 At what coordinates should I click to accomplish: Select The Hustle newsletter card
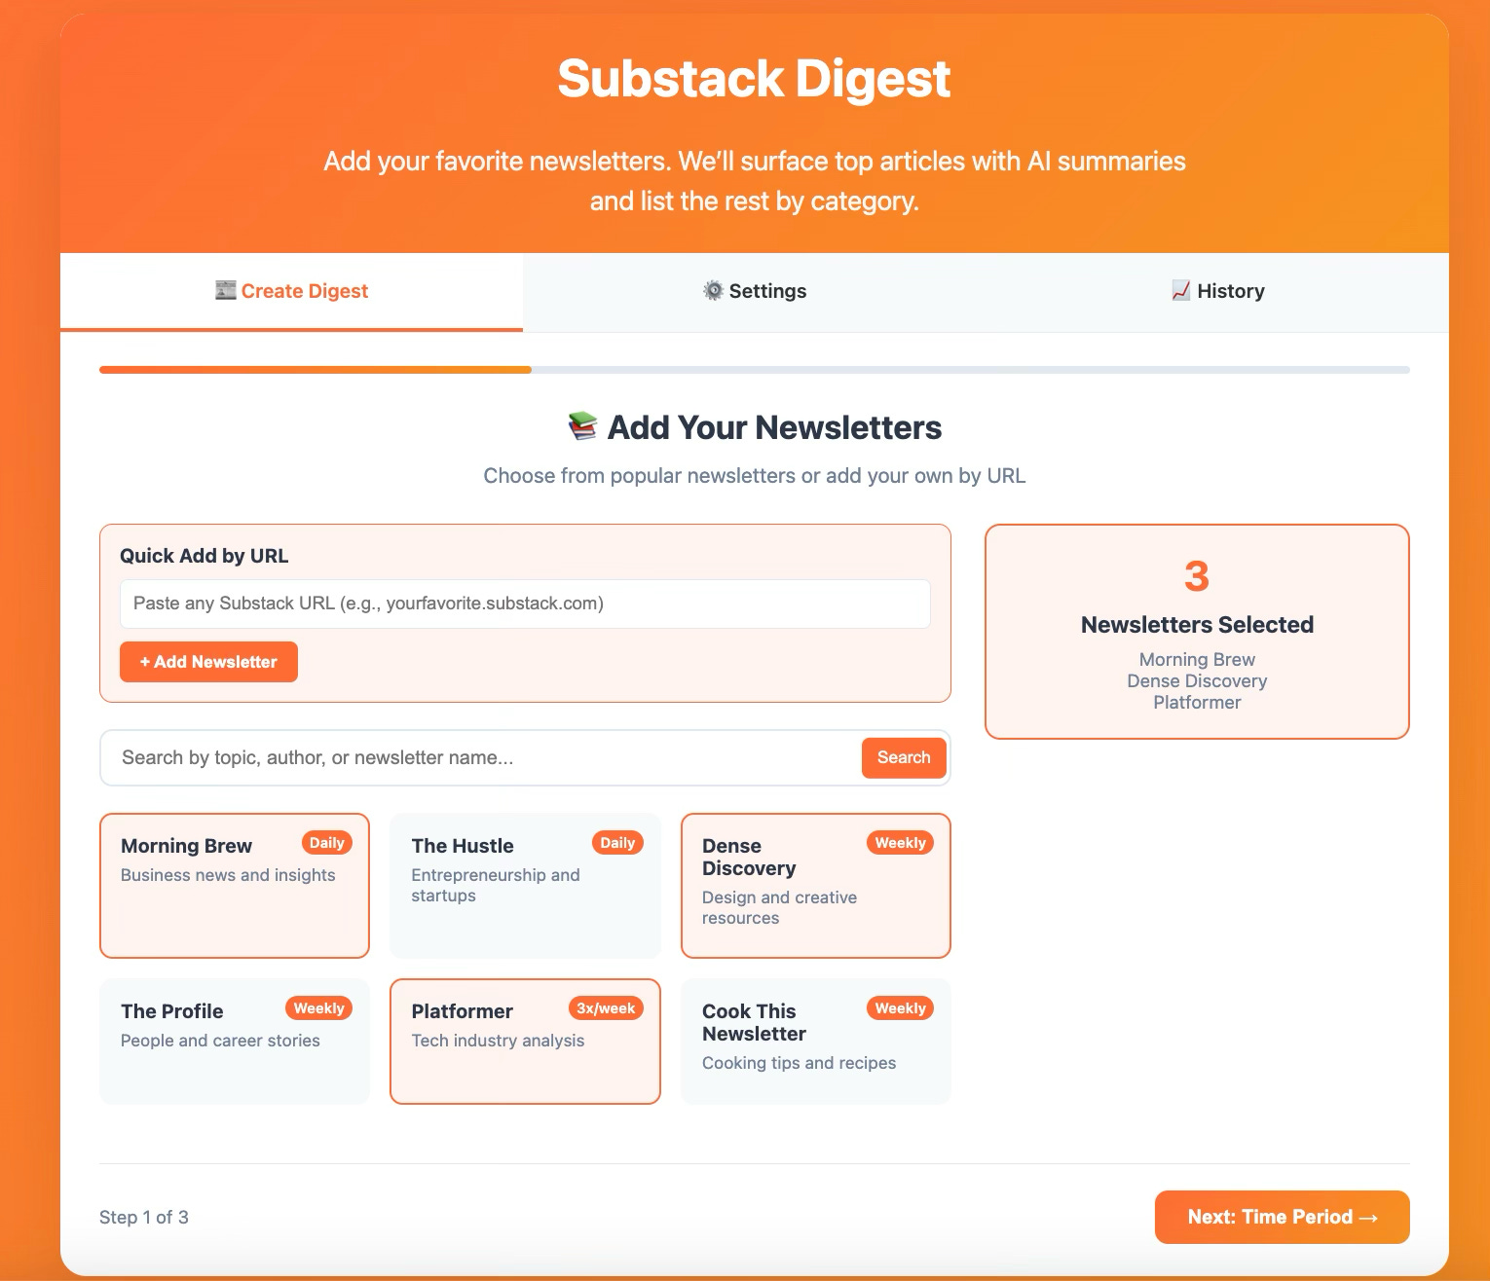point(525,886)
